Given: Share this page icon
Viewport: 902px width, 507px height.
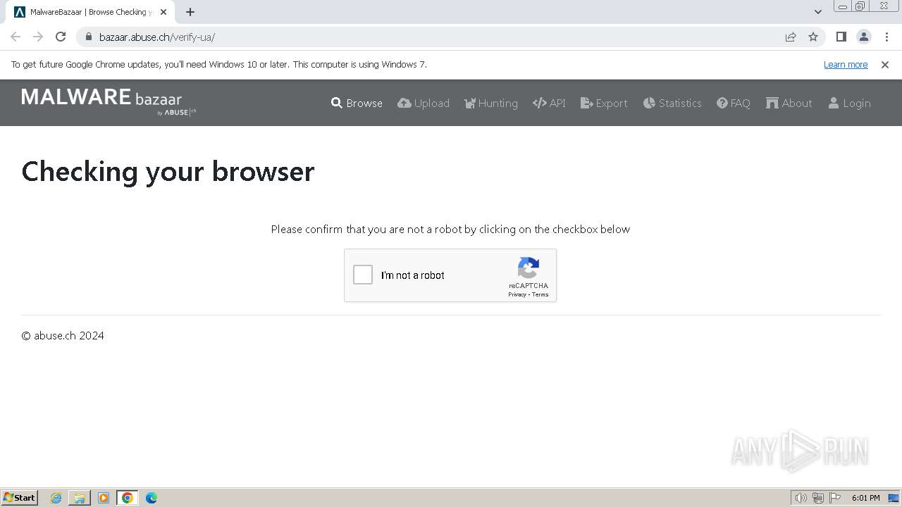Looking at the screenshot, I should (791, 37).
